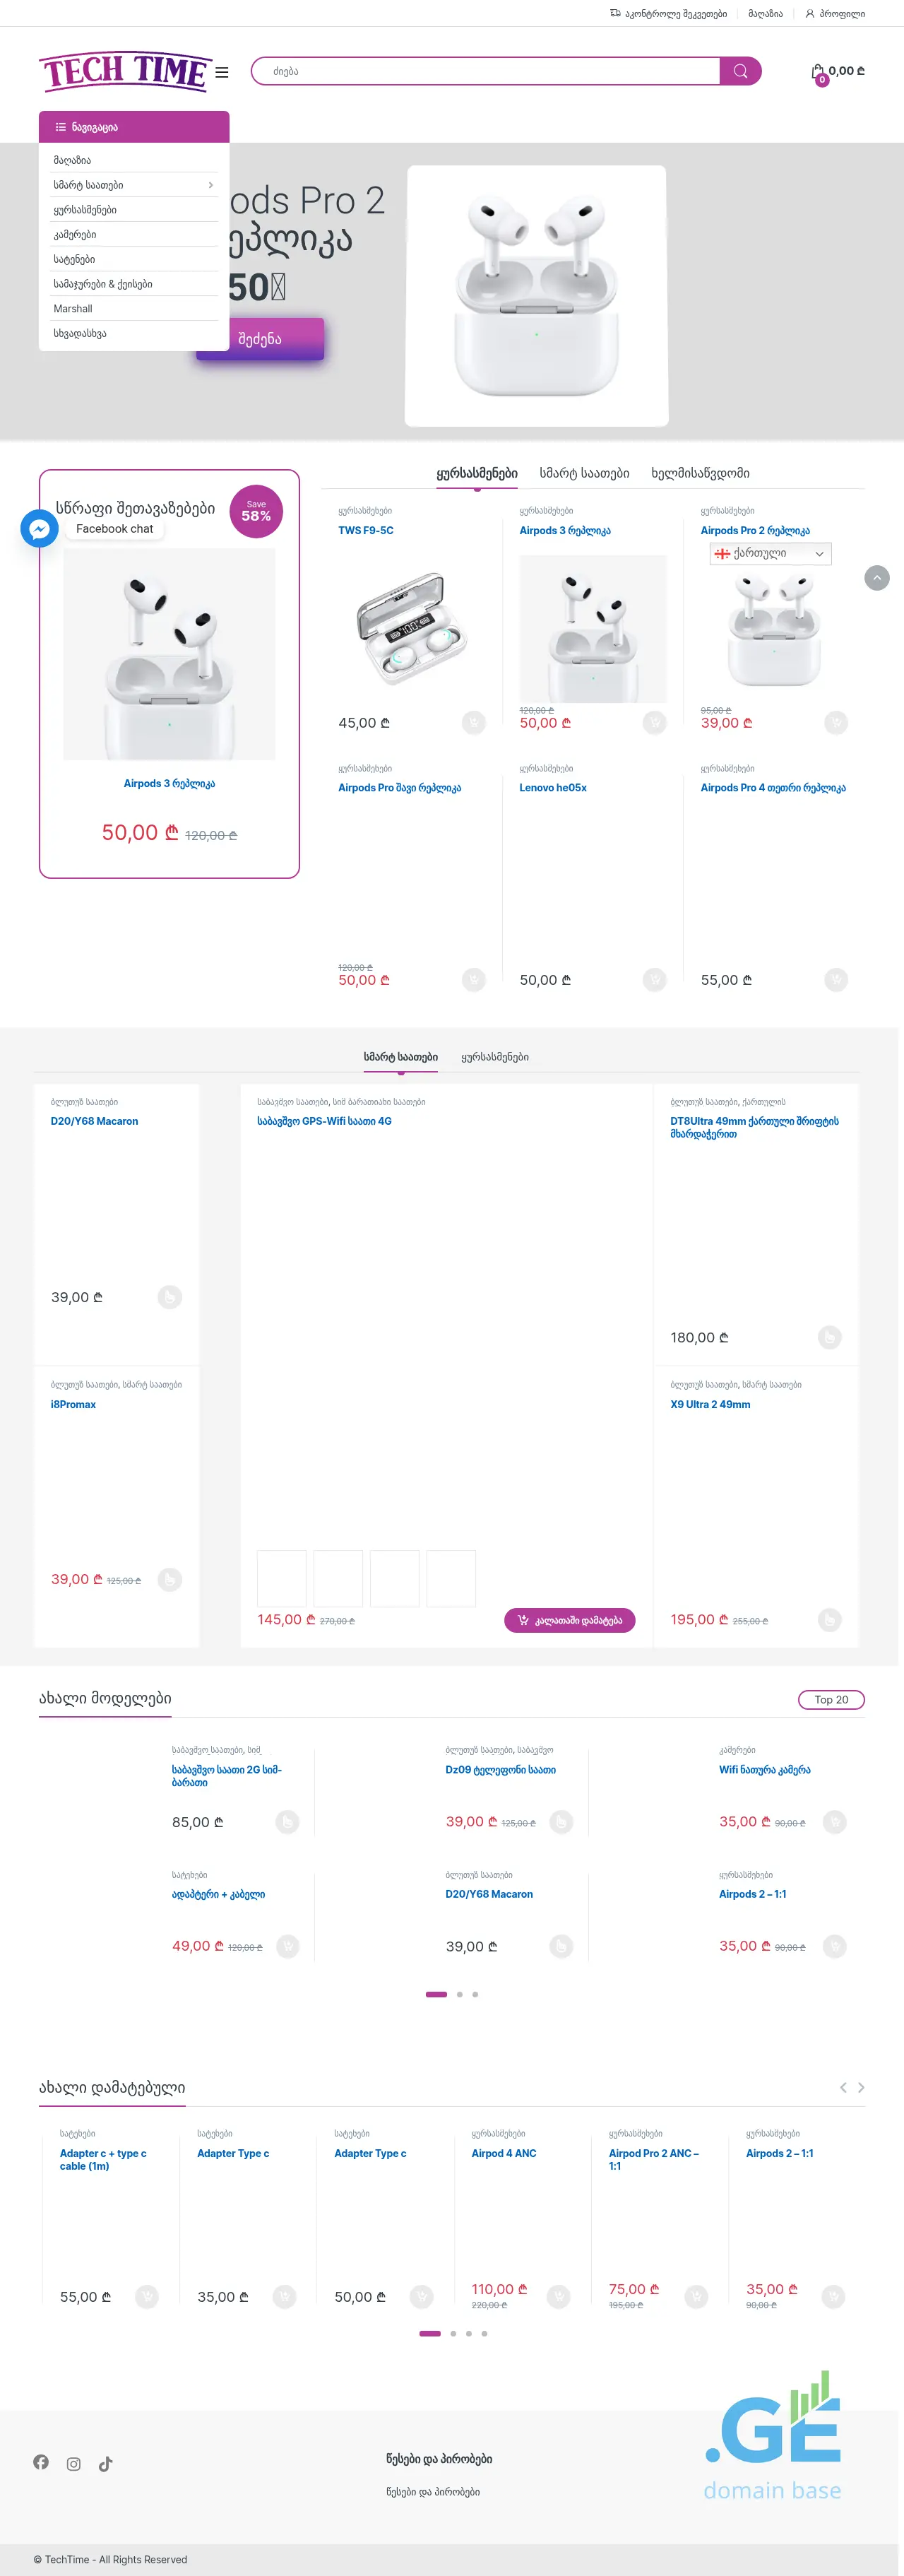Switch to the ხელმისაწვდომი tab
Screen dimensions: 904x2576
pyautogui.click(x=700, y=473)
